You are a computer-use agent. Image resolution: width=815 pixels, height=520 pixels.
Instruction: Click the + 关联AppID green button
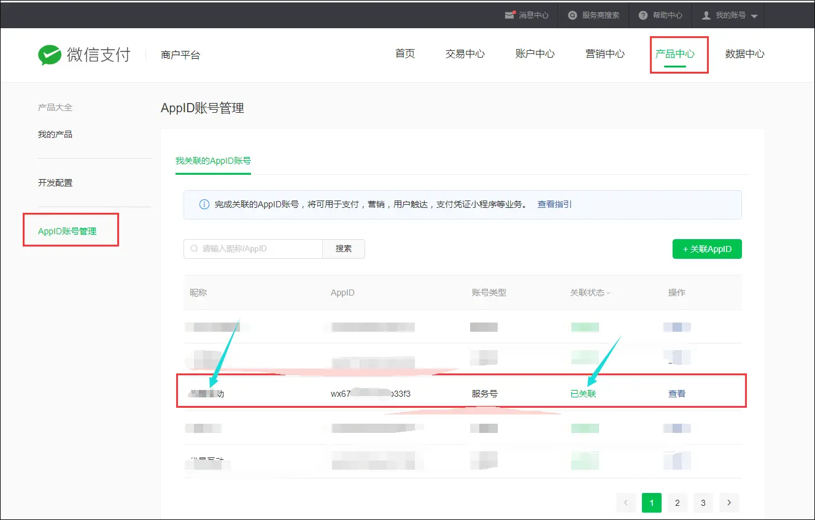point(707,249)
